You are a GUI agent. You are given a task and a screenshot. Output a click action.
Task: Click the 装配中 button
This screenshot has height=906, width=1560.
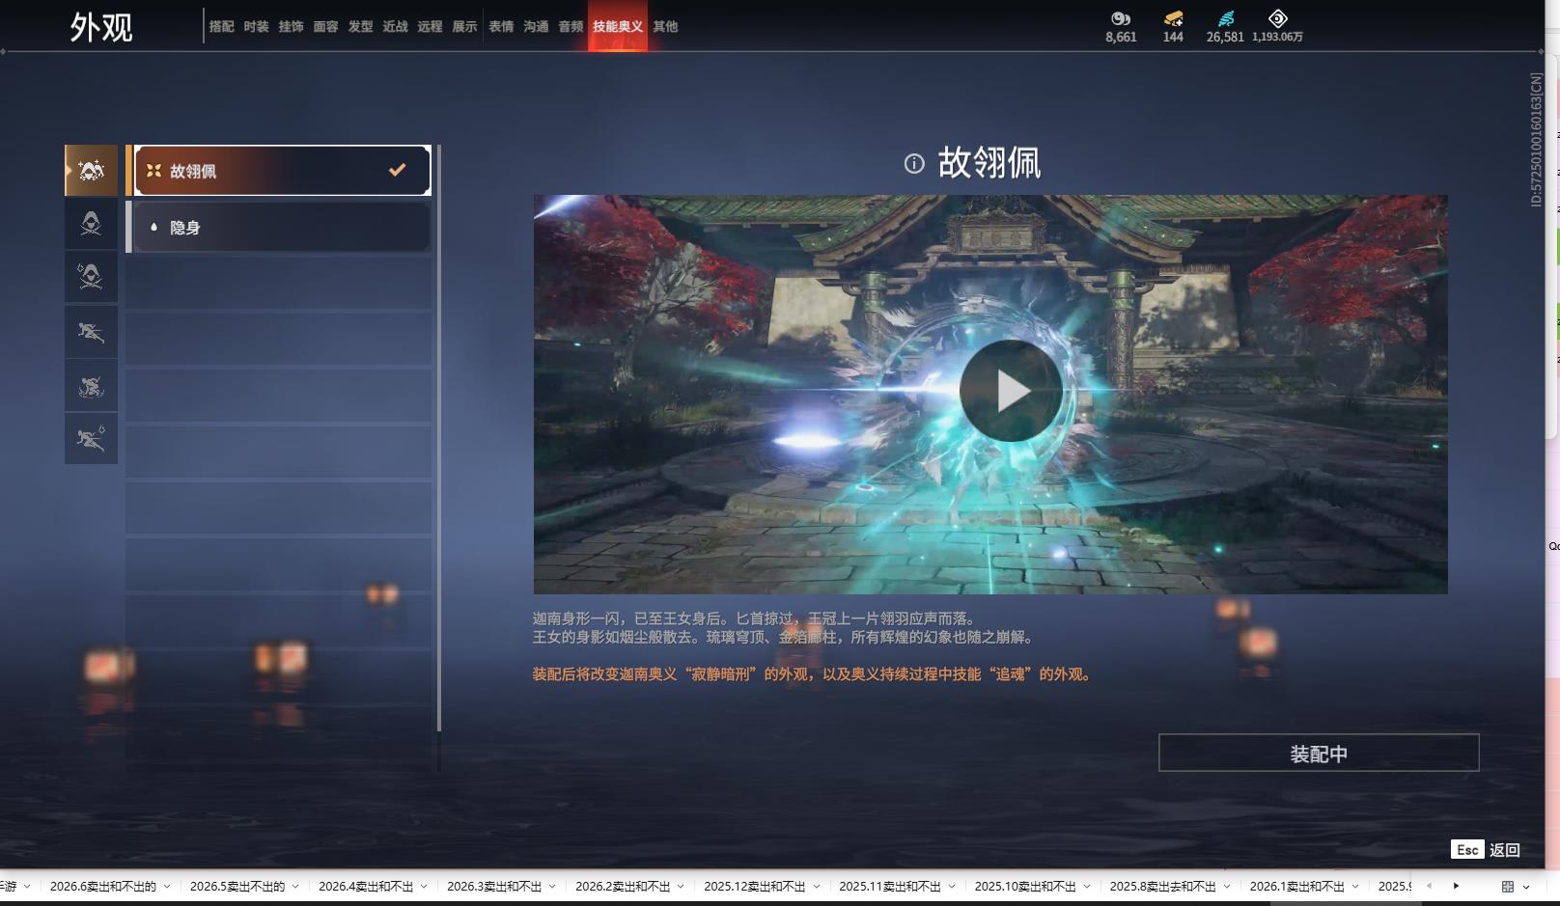1319,753
